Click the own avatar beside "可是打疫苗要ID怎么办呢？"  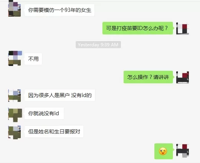(183, 28)
